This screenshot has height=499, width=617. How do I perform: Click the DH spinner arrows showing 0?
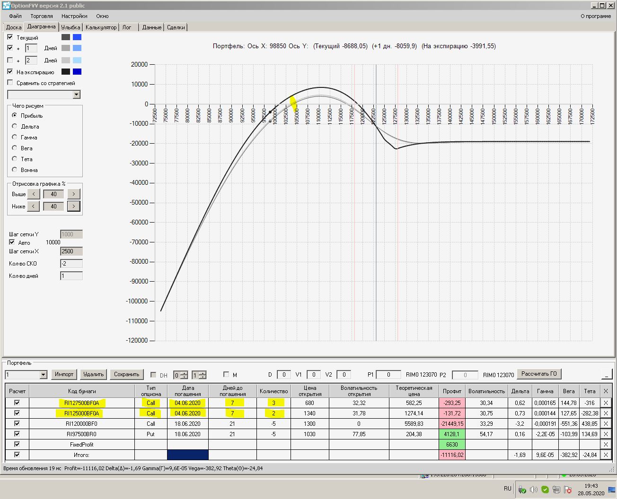[x=184, y=375]
